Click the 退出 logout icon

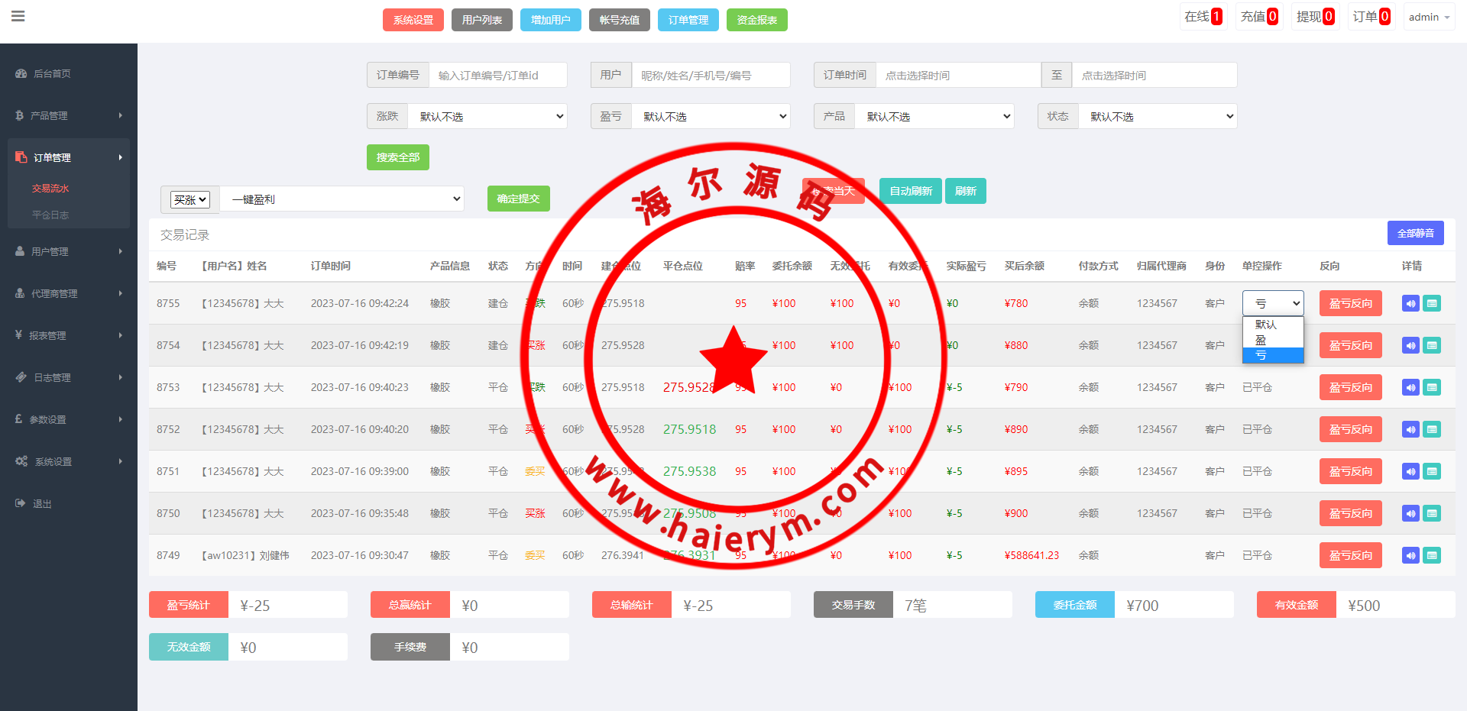tap(21, 503)
